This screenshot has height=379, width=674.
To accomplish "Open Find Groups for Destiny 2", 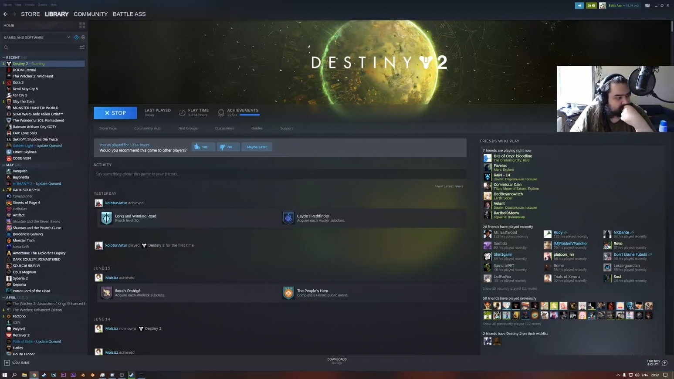I will coord(188,129).
